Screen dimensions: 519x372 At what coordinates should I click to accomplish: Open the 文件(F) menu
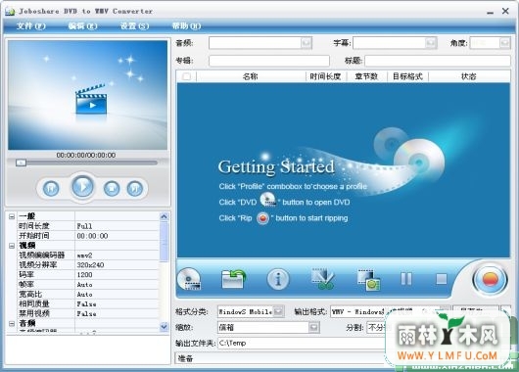tap(30, 25)
